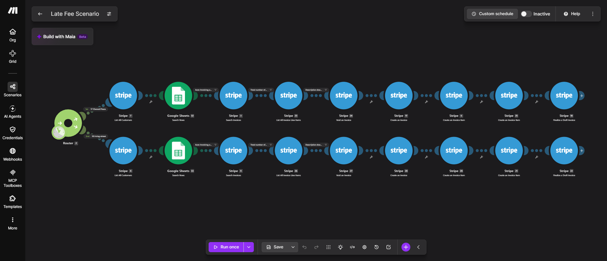Click the undo arrow in bottom toolbar
Screen dimensions: 607x261
pyautogui.click(x=304, y=247)
